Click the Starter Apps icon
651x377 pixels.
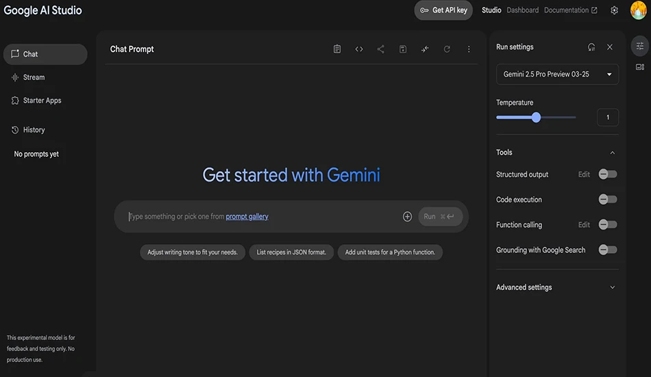pyautogui.click(x=15, y=101)
